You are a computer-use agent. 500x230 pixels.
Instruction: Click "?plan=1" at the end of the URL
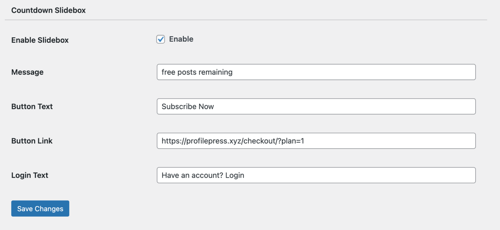click(292, 141)
